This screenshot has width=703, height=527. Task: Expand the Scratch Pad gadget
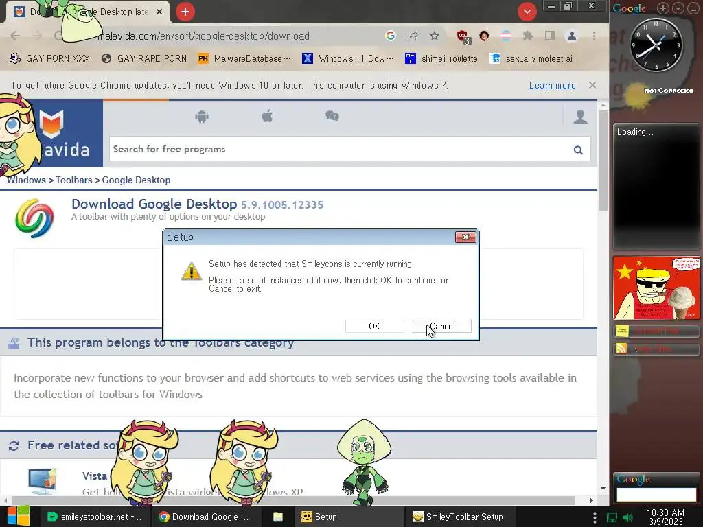[656, 331]
